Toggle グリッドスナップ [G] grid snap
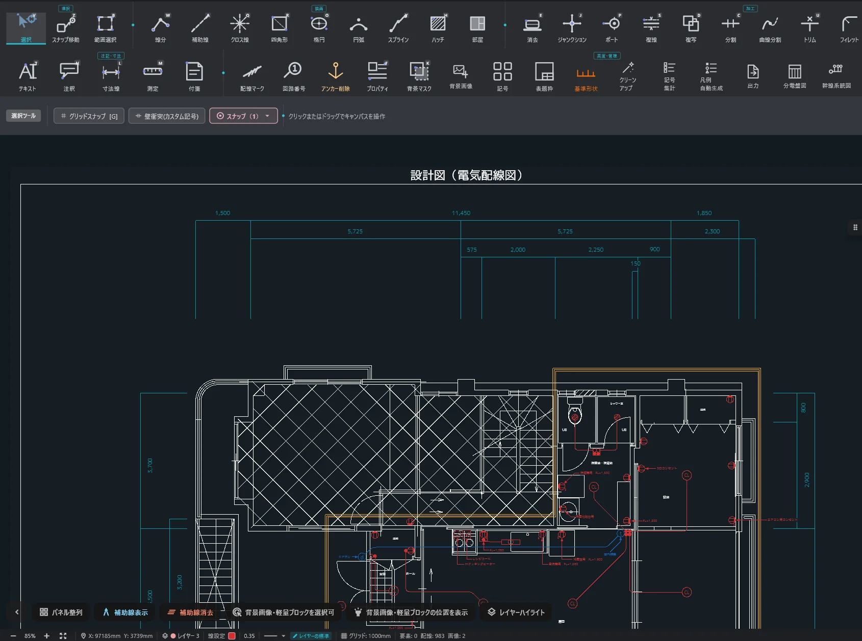This screenshot has height=641, width=862. pos(89,116)
